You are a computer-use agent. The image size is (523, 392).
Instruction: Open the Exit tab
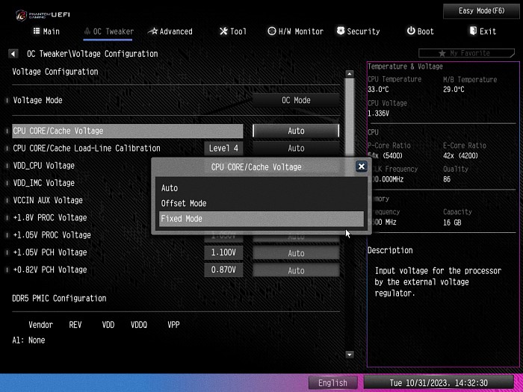pyautogui.click(x=483, y=31)
